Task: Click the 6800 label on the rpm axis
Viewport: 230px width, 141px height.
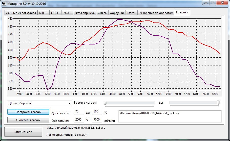Action: click(215, 94)
